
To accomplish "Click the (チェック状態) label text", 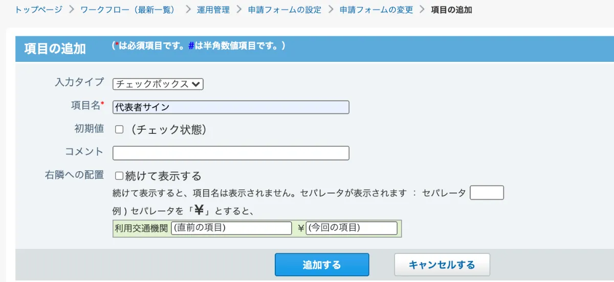I will (168, 130).
